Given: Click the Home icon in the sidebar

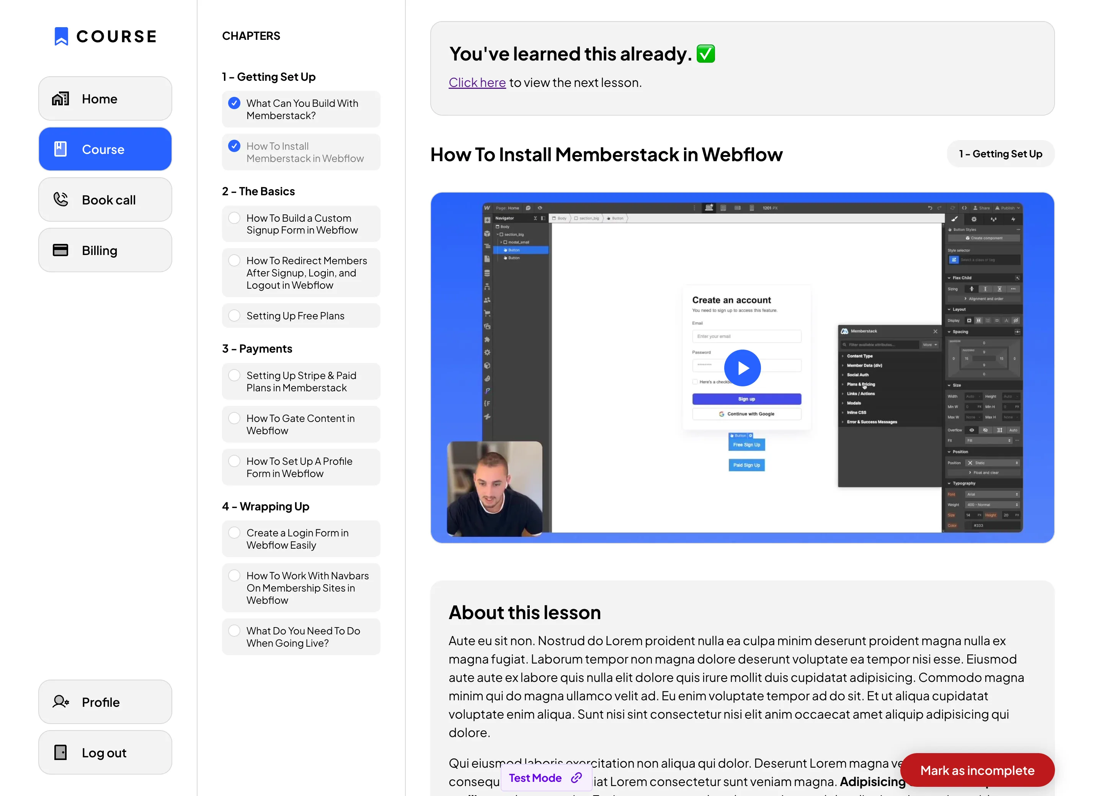Looking at the screenshot, I should [x=60, y=98].
